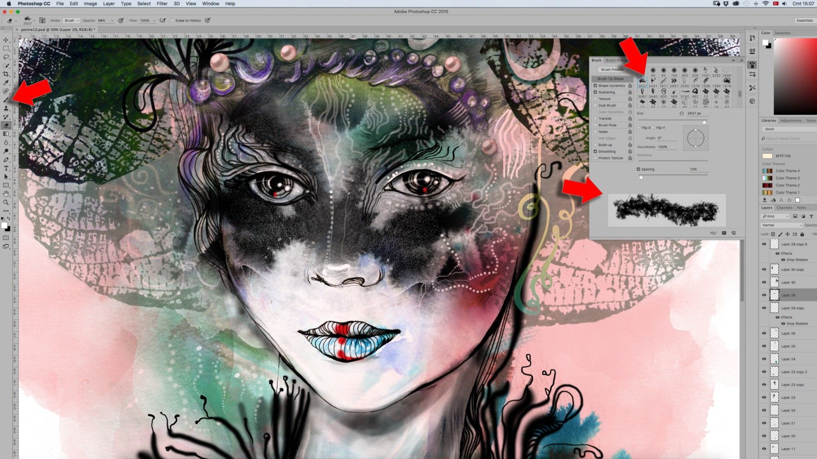The height and width of the screenshot is (459, 817).
Task: Open layer blend mode Normal dropdown
Action: [782, 225]
